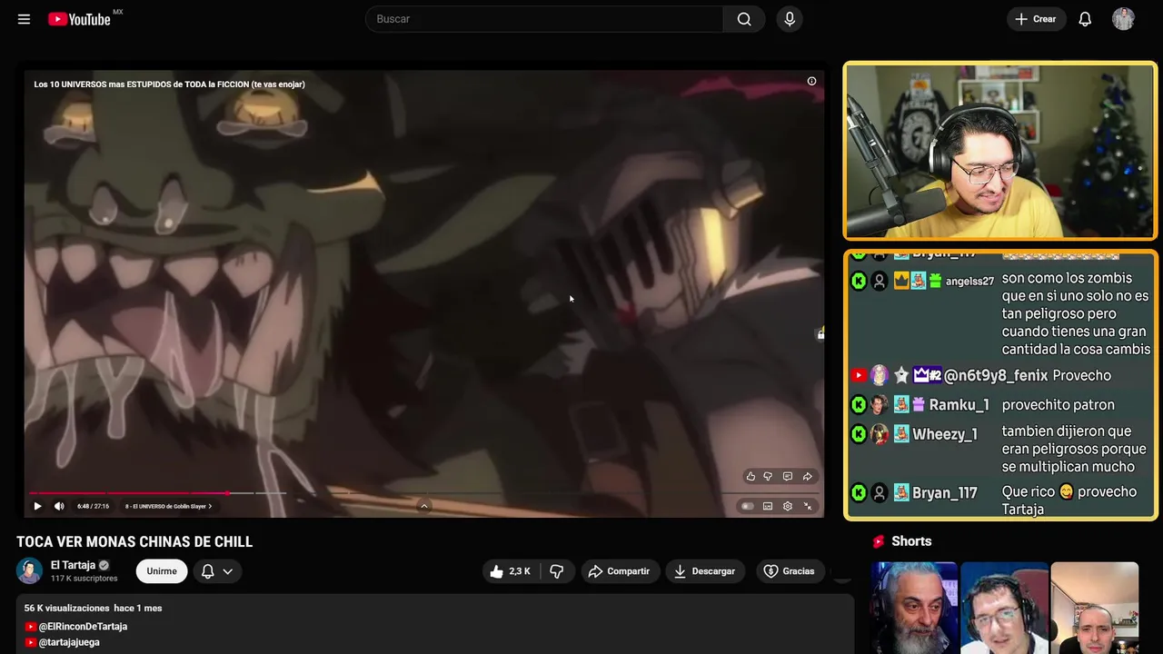The height and width of the screenshot is (654, 1163).
Task: Click the YouTube badge beside @n6t9y8_fenix
Action: [x=859, y=375]
